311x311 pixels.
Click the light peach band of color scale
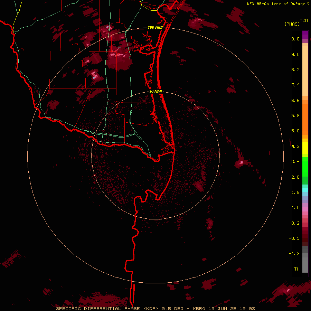tap(305, 71)
